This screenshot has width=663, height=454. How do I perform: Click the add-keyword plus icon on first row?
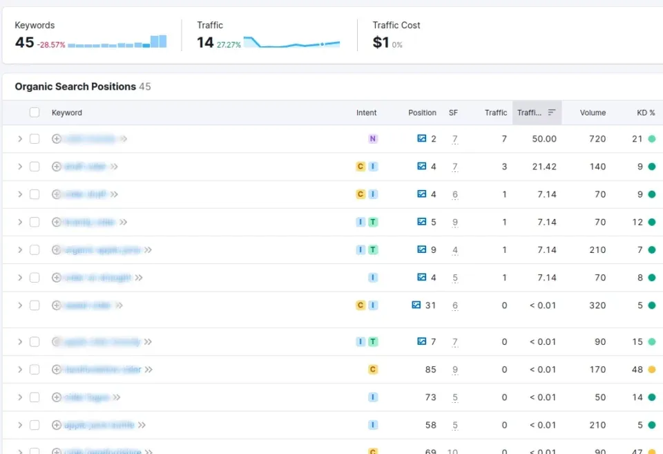(x=56, y=138)
